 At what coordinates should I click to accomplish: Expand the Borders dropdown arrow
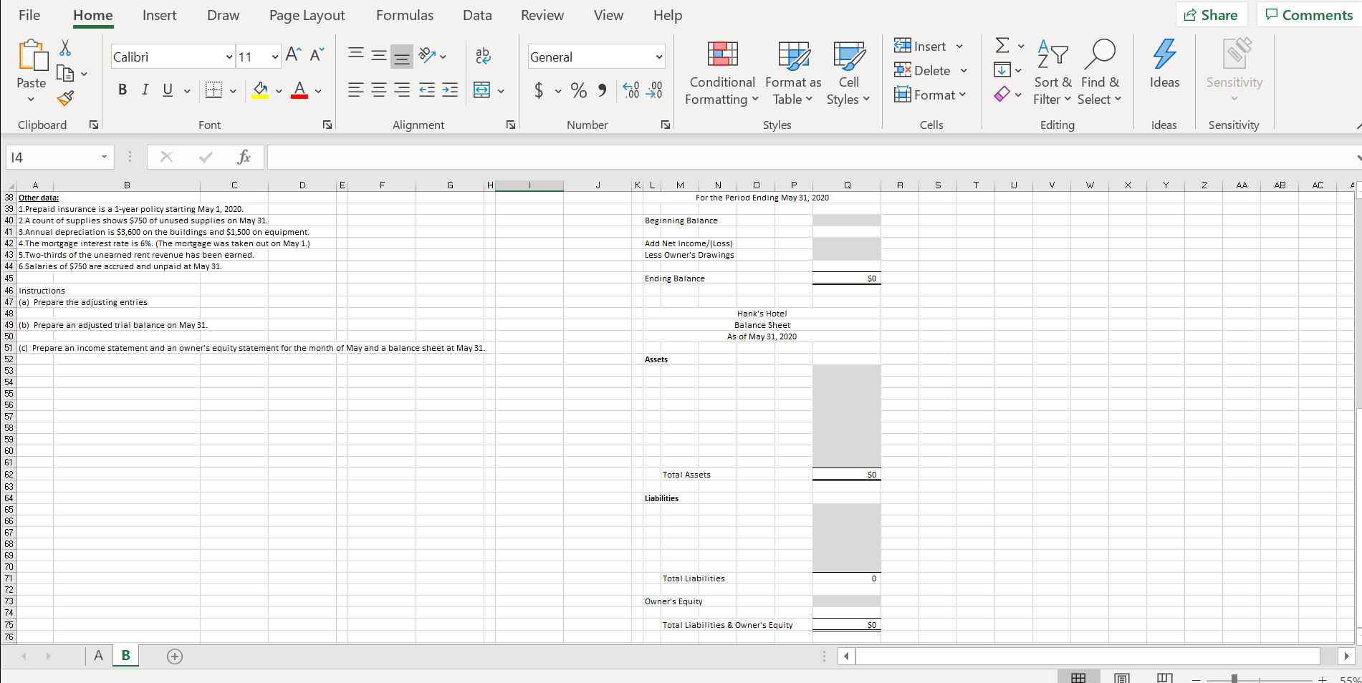(x=233, y=91)
